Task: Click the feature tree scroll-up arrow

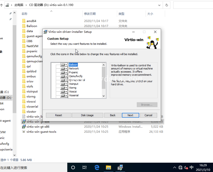Action: click(x=104, y=65)
